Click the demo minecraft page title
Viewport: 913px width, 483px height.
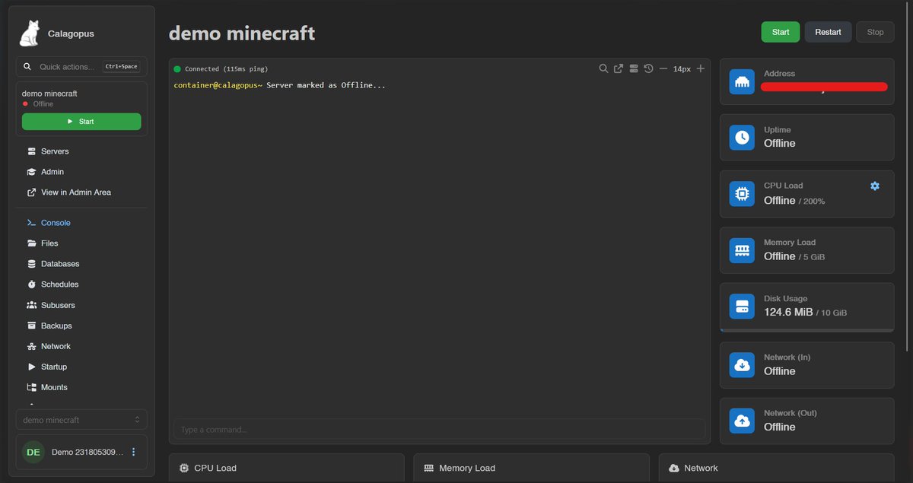pos(242,33)
